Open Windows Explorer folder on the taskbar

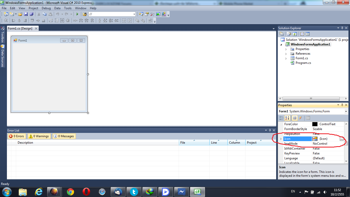pyautogui.click(x=23, y=192)
